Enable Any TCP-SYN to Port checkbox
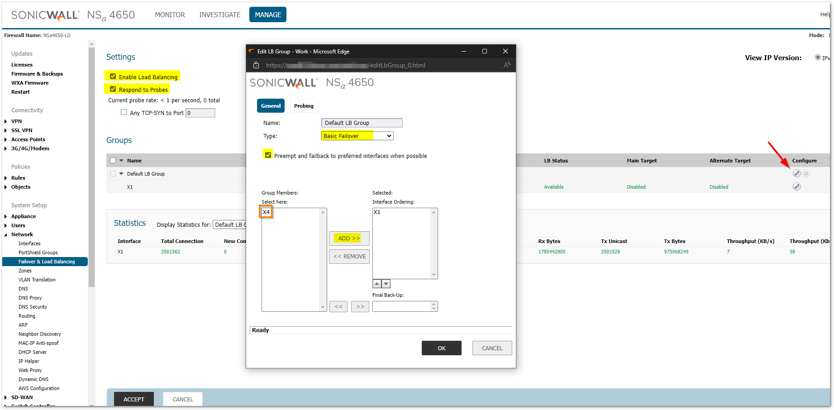The height and width of the screenshot is (410, 834). [124, 112]
